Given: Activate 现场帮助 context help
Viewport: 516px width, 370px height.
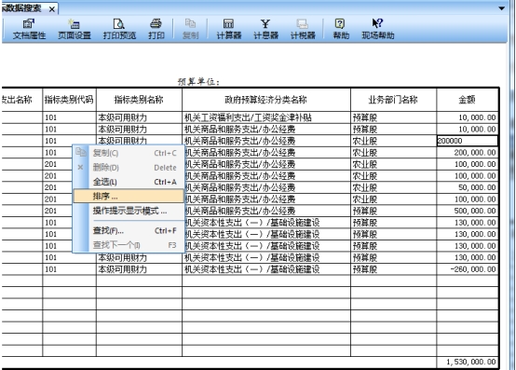Looking at the screenshot, I should (x=378, y=29).
